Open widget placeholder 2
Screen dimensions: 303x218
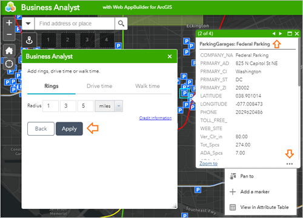pos(68,40)
